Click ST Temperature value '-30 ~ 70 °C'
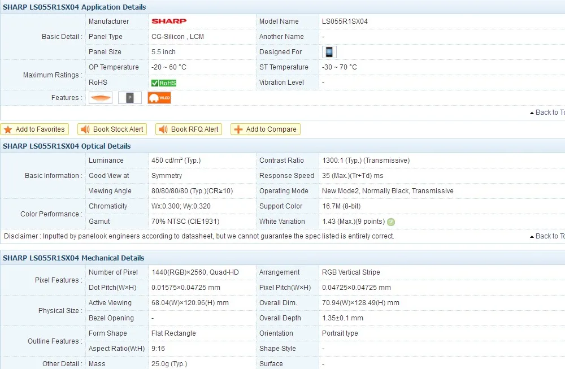This screenshot has height=369, width=565. pos(340,67)
